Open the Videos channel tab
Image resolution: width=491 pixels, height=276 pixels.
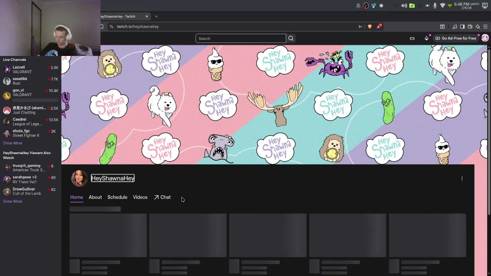coord(140,197)
